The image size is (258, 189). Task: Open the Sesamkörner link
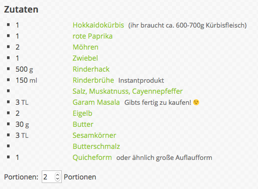coord(95,135)
